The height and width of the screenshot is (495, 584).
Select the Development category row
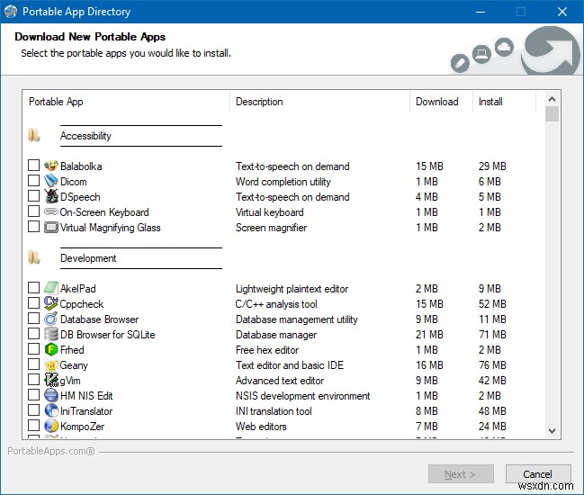[x=88, y=258]
